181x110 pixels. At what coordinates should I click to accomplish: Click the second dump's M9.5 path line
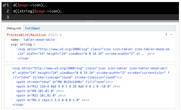click(x=51, y=100)
